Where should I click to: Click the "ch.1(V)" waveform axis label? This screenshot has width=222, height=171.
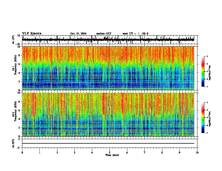[13, 40]
